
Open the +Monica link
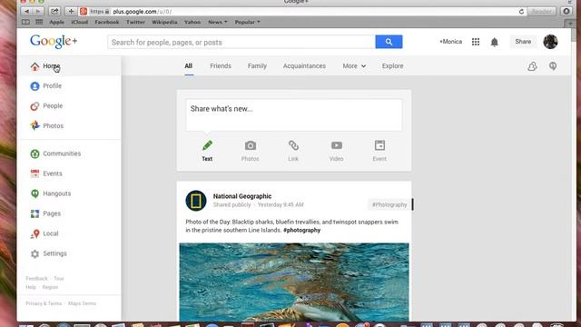pyautogui.click(x=450, y=42)
